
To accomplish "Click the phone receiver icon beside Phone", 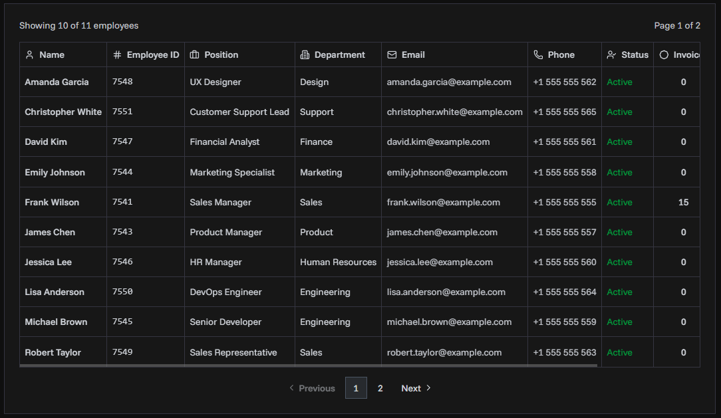I will tap(538, 54).
